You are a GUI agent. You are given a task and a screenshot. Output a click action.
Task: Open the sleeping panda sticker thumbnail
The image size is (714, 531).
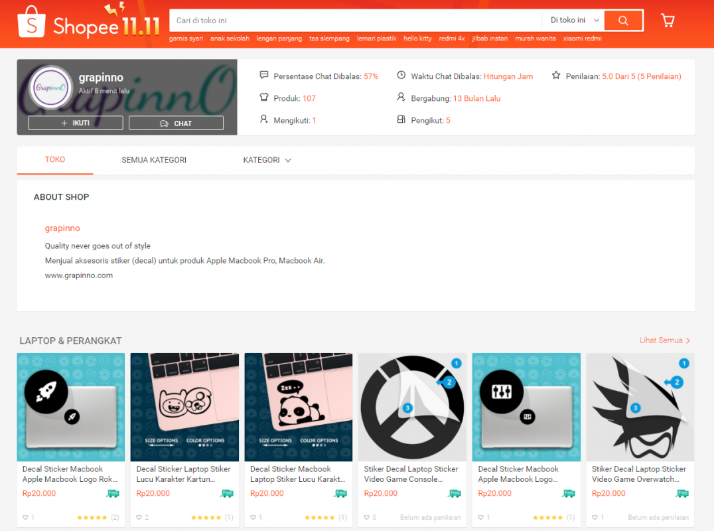(299, 407)
